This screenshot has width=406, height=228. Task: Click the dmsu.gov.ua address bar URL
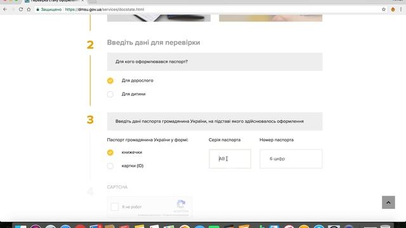pyautogui.click(x=104, y=9)
